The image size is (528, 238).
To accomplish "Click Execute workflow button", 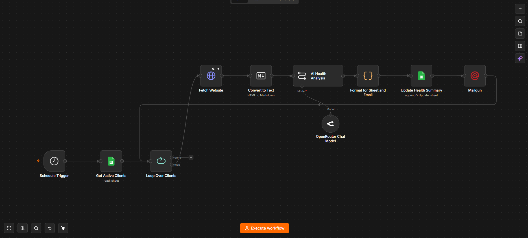I will (265, 228).
